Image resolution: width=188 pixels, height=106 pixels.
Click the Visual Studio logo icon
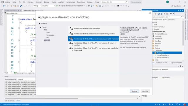pos(3,2)
